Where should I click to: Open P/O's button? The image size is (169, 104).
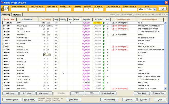point(92,93)
